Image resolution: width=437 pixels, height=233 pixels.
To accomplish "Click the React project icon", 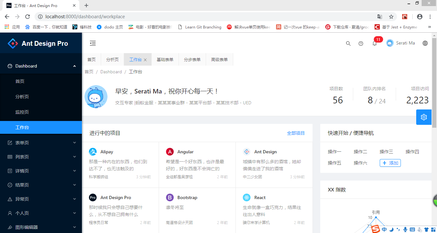I will tap(247, 197).
